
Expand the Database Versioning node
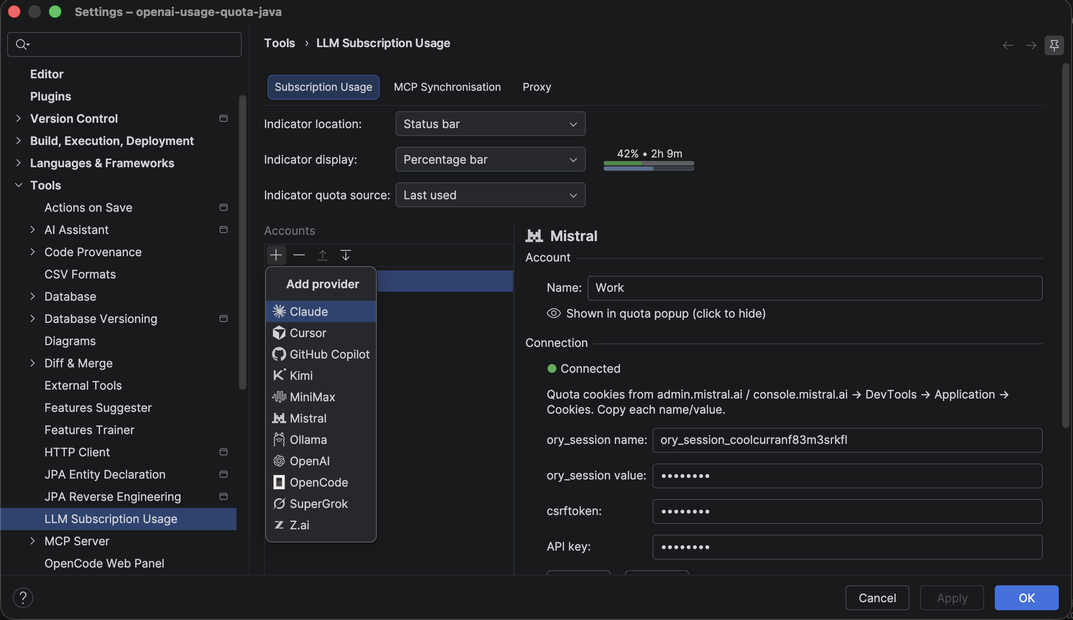tap(32, 318)
